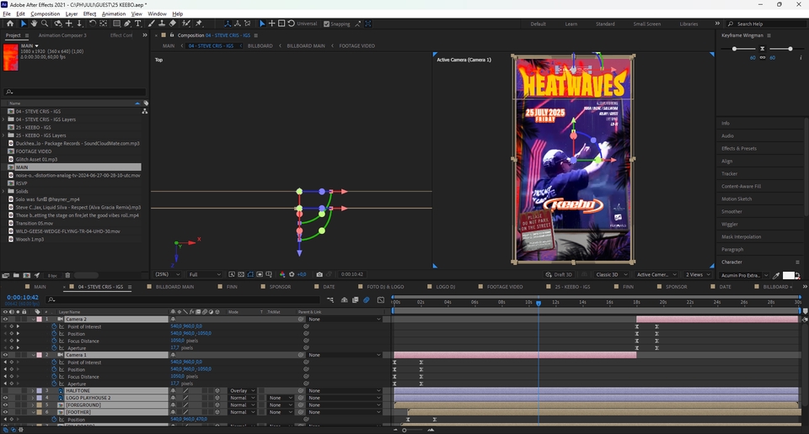809x434 pixels.
Task: Toggle visibility switch of HALFTONE layer
Action: pyautogui.click(x=5, y=391)
